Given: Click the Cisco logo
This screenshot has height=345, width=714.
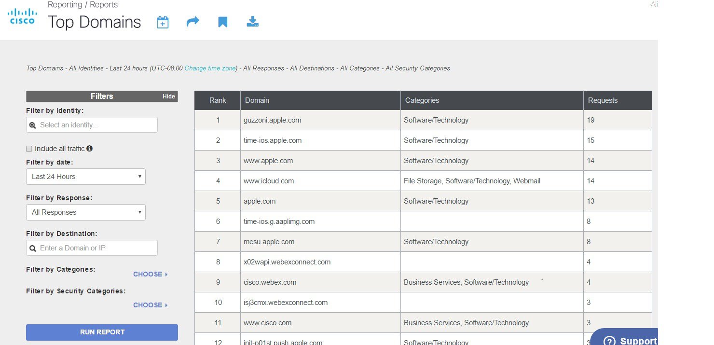Looking at the screenshot, I should (x=22, y=16).
